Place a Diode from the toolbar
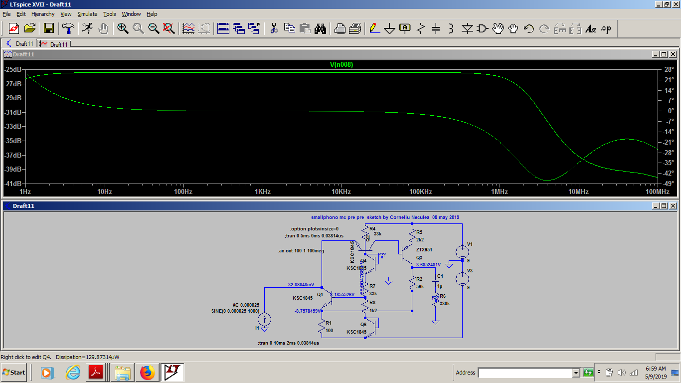This screenshot has height=383, width=681. pyautogui.click(x=467, y=28)
